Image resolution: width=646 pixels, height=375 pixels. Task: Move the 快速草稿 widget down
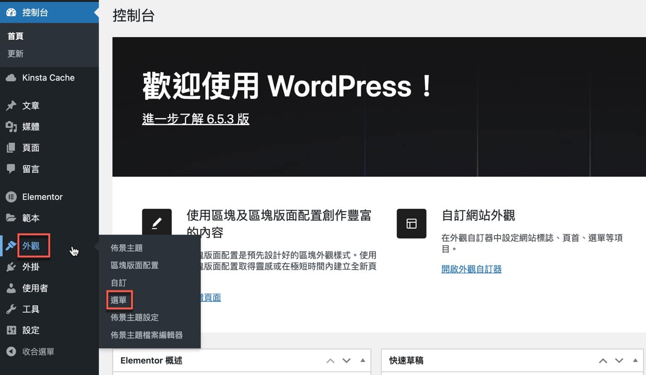[x=619, y=361]
